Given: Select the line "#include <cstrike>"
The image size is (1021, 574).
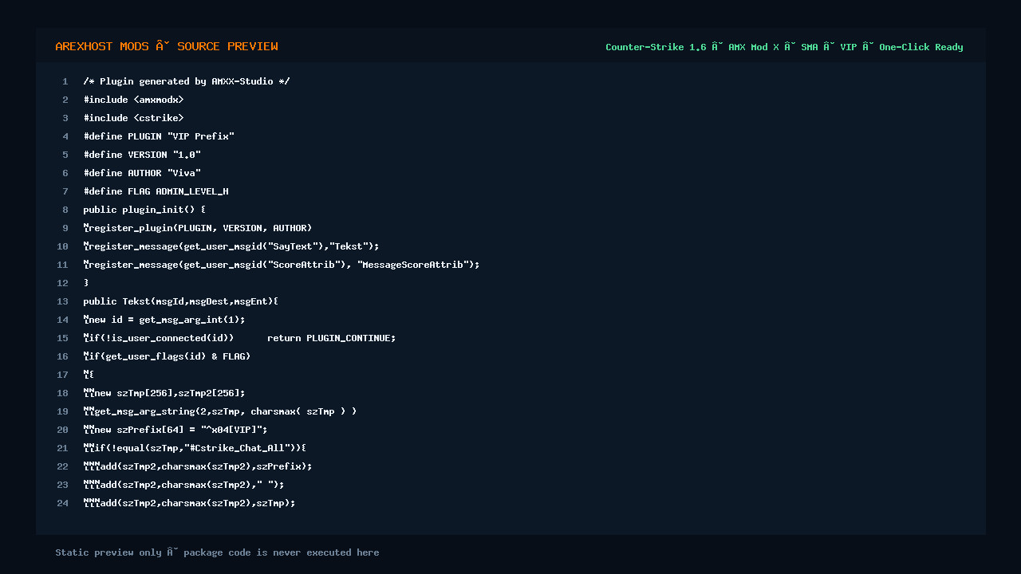Looking at the screenshot, I should pyautogui.click(x=133, y=118).
